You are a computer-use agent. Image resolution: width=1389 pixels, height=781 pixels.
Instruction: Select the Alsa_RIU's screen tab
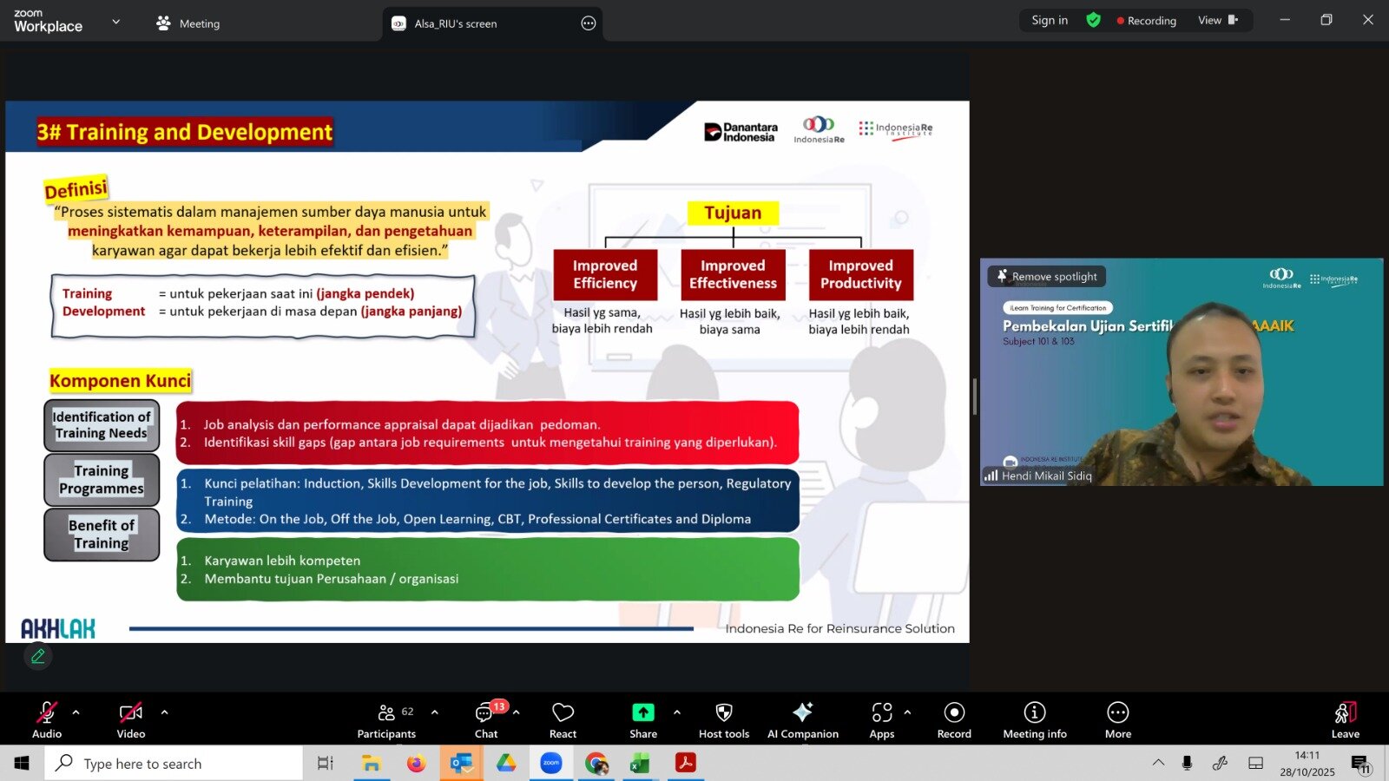tap(455, 23)
